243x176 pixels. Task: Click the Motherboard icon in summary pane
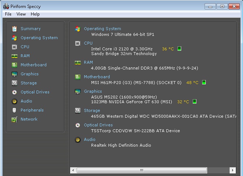coord(78,77)
